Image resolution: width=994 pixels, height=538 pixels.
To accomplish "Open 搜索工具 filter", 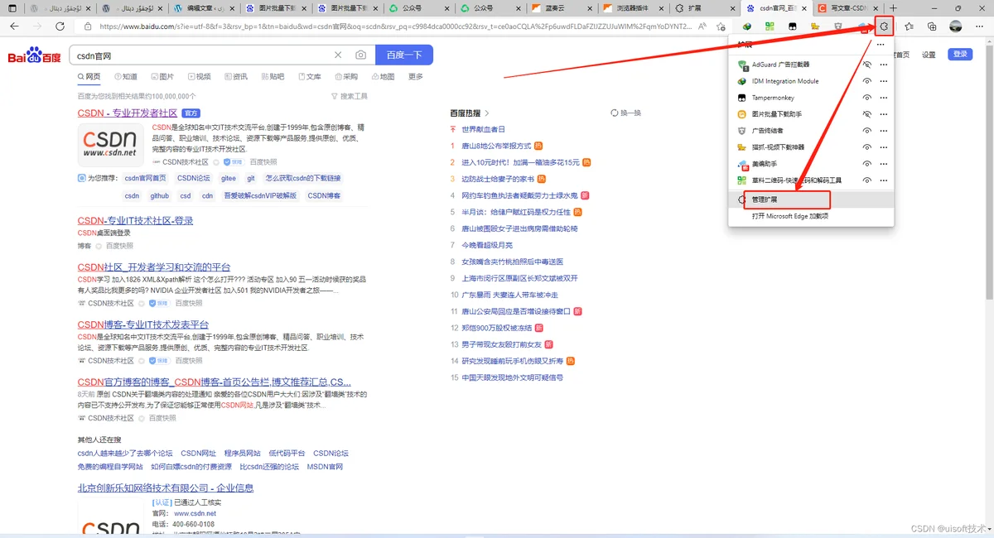I will click(x=350, y=96).
